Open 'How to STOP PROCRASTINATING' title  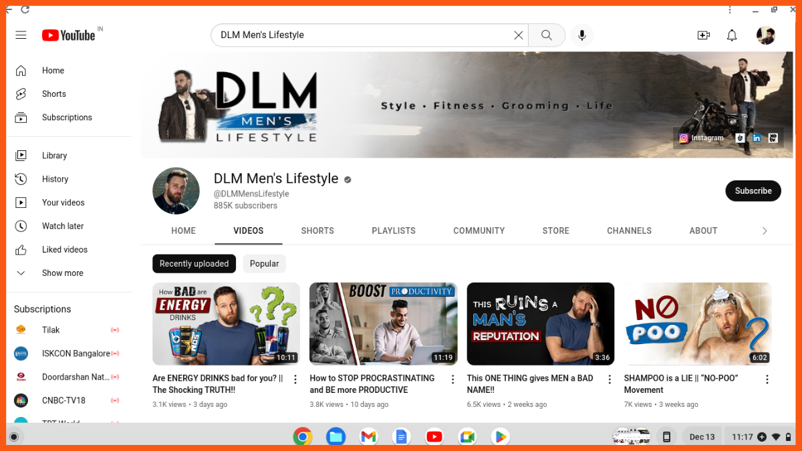click(x=372, y=384)
